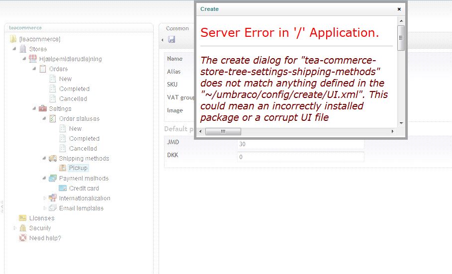
Task: Expand the Security node
Action: [x=14, y=228]
